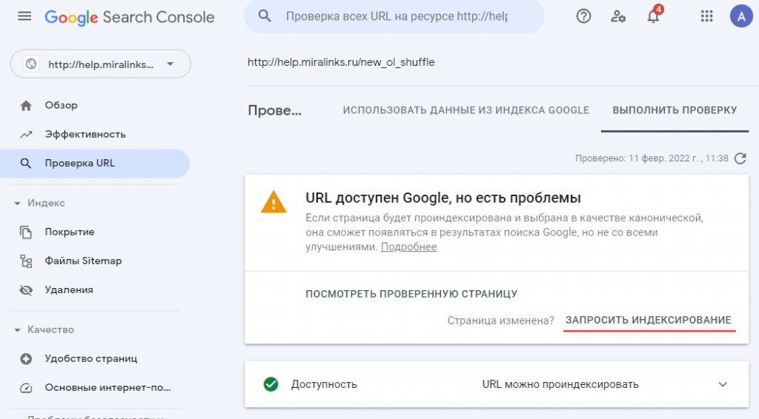Open the property selector dropdown
759x419 pixels.
(x=101, y=64)
